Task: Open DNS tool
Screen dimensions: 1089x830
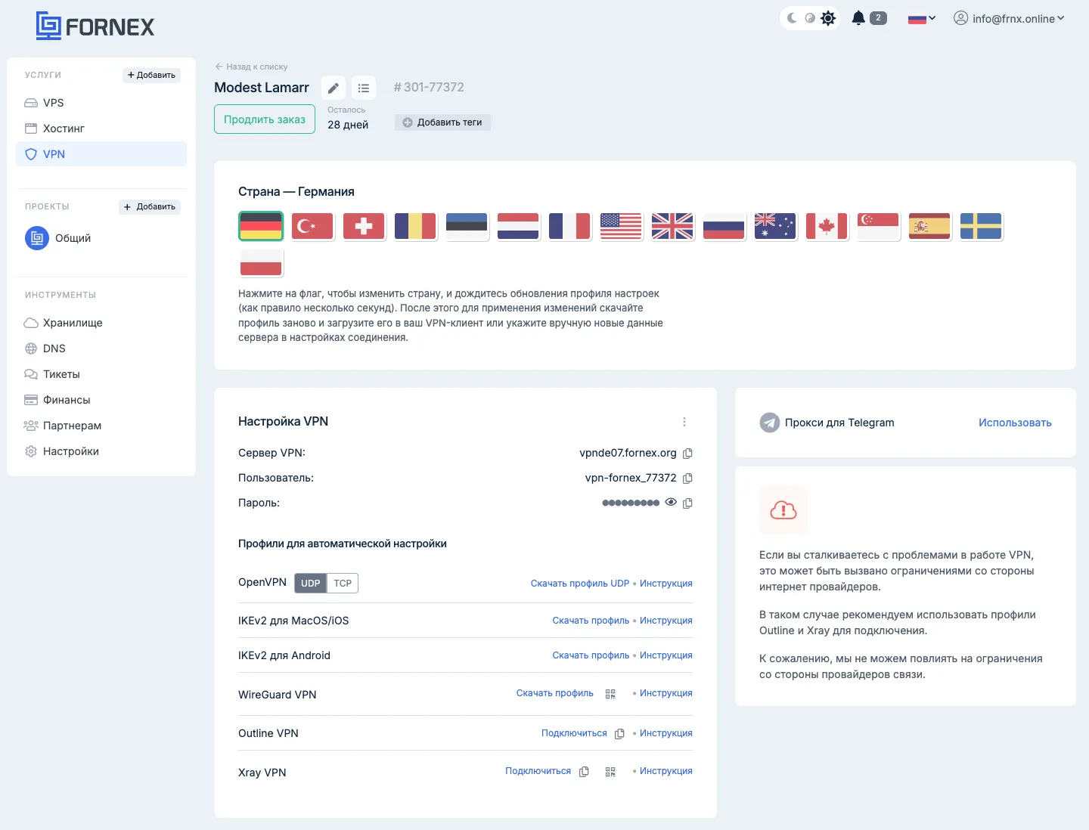Action: coord(101,348)
